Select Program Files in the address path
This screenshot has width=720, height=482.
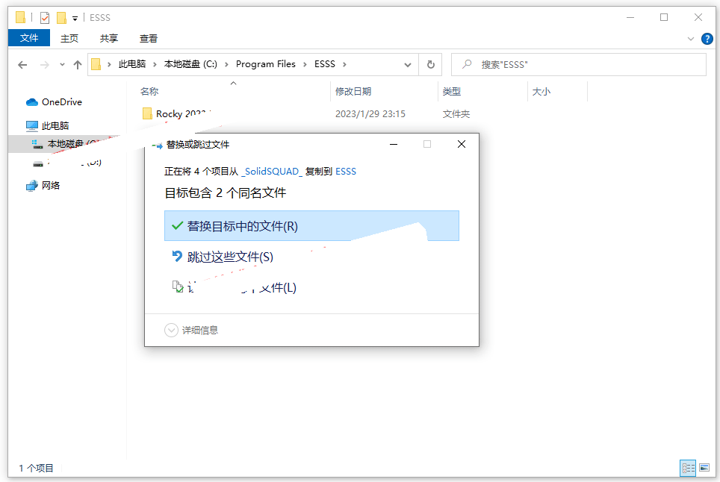pyautogui.click(x=265, y=64)
